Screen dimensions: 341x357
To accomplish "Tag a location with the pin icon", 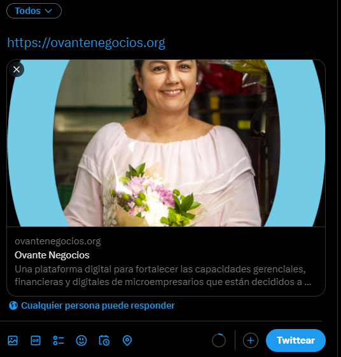I will click(x=127, y=340).
